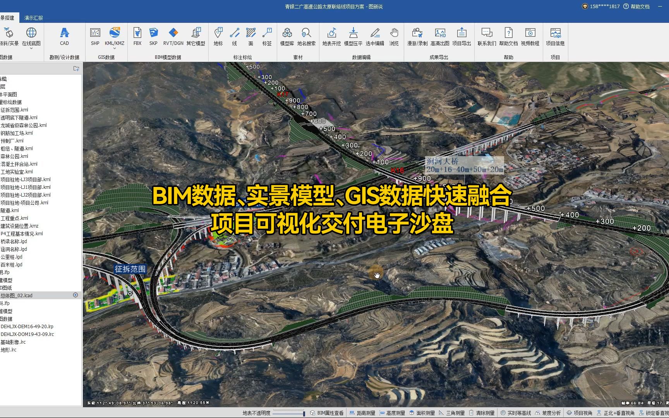Start 漫游/录制 roaming recording
This screenshot has height=418, width=669.
[417, 36]
